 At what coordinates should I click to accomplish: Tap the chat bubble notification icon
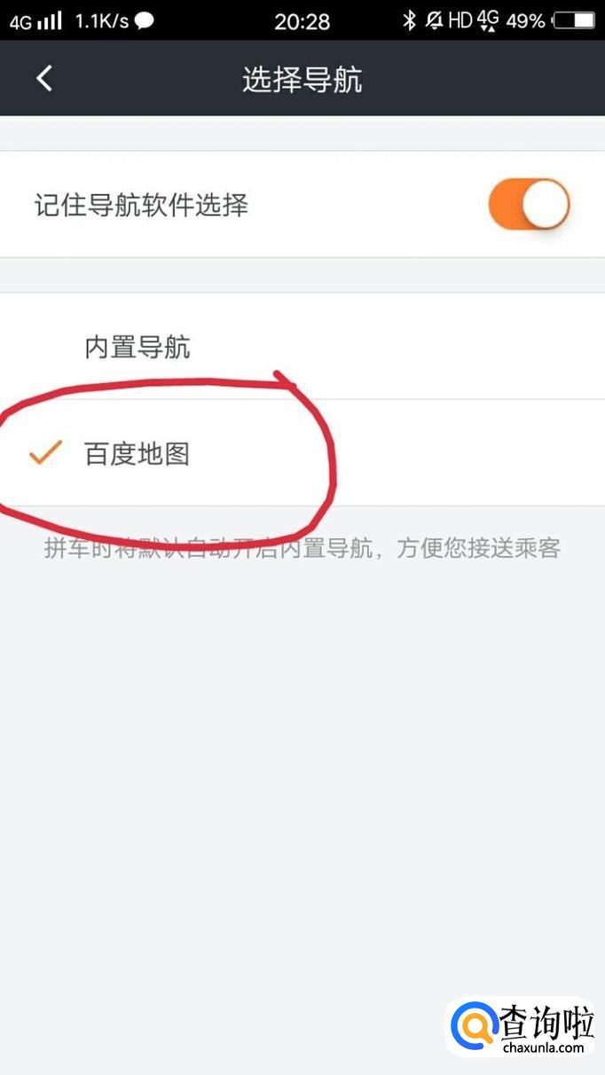point(143,20)
